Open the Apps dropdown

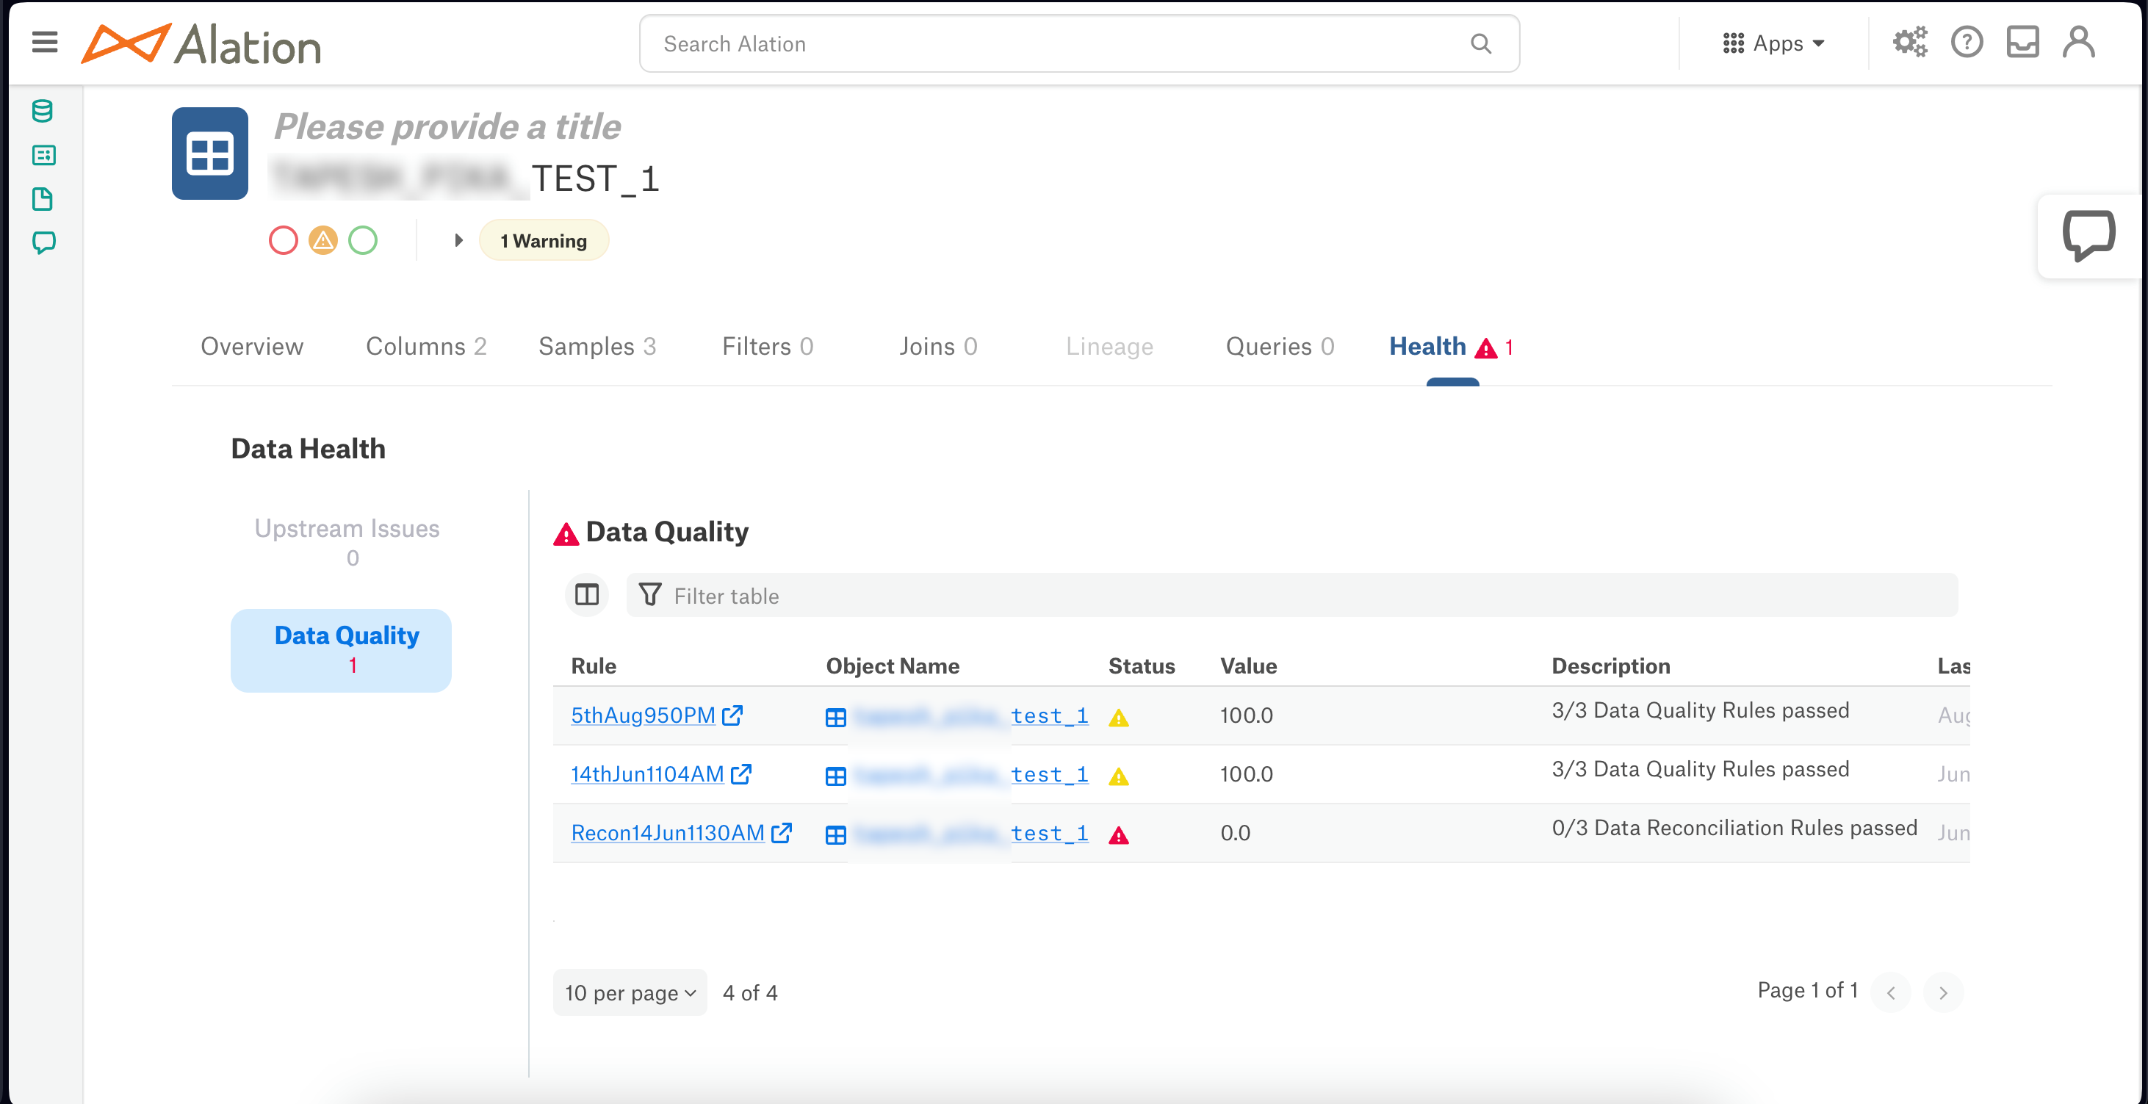point(1773,43)
